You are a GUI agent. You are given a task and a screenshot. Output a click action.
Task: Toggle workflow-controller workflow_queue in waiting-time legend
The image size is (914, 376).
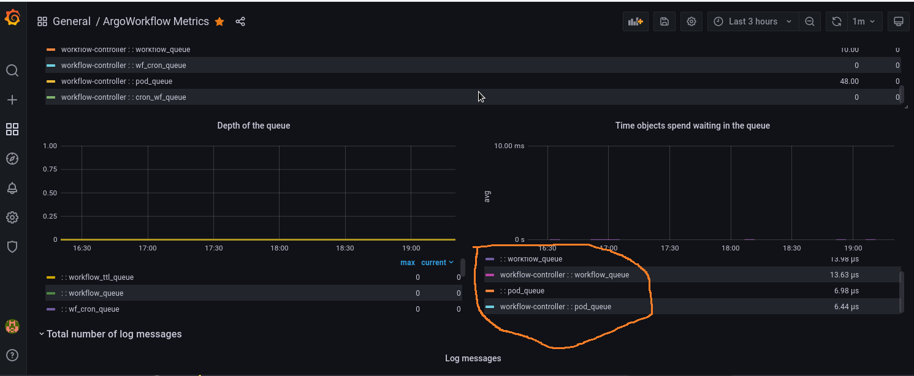(x=565, y=275)
